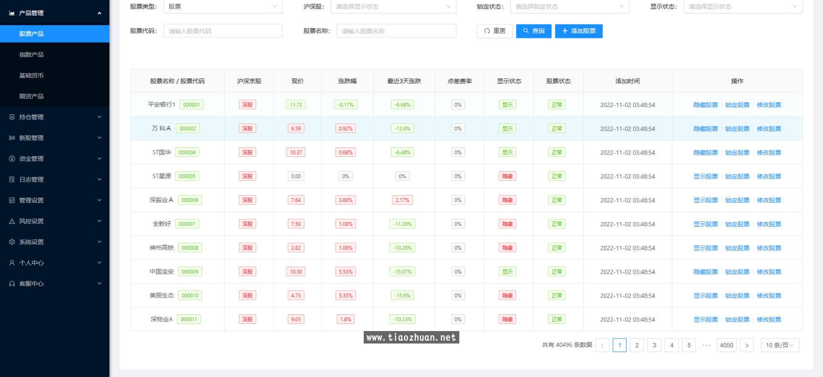Click the 管理设置 sidebar icon

(x=12, y=200)
